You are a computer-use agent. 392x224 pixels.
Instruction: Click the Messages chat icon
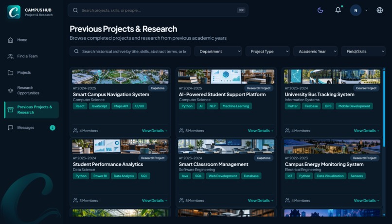click(x=11, y=128)
